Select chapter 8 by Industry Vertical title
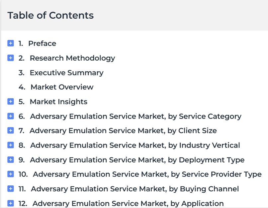Screen dimensions: 268x208 [x=135, y=145]
